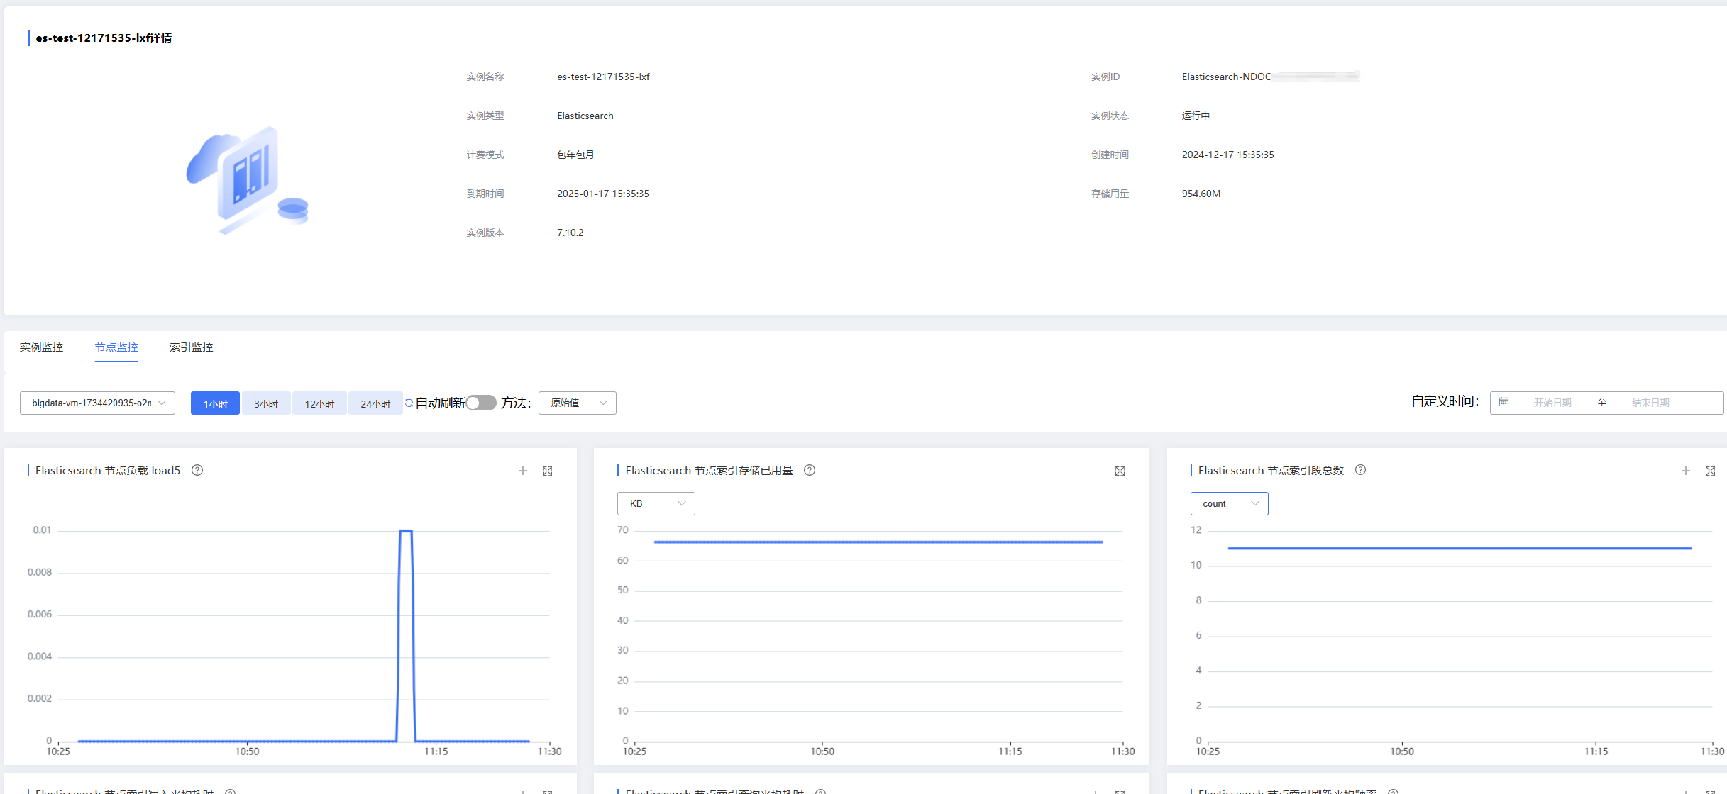
Task: Open the bigdata-vm node selector dropdown
Action: click(98, 403)
